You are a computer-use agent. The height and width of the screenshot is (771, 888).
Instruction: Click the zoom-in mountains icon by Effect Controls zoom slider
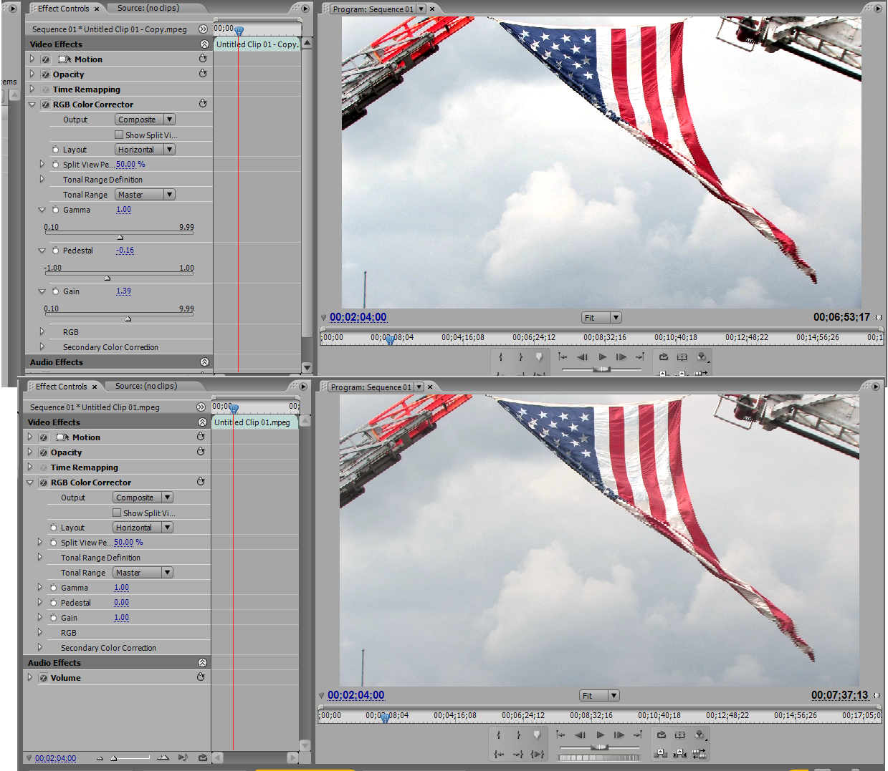click(163, 757)
